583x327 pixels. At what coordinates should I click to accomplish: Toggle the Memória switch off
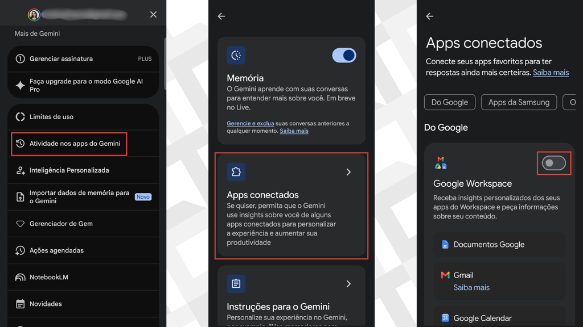(x=344, y=55)
